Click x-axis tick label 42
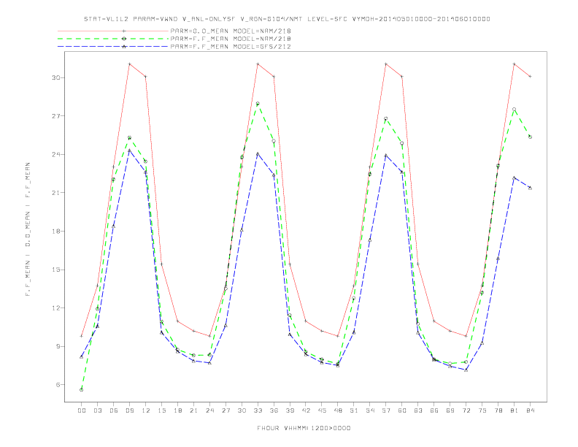Image resolution: width=578 pixels, height=447 pixels. (x=306, y=410)
